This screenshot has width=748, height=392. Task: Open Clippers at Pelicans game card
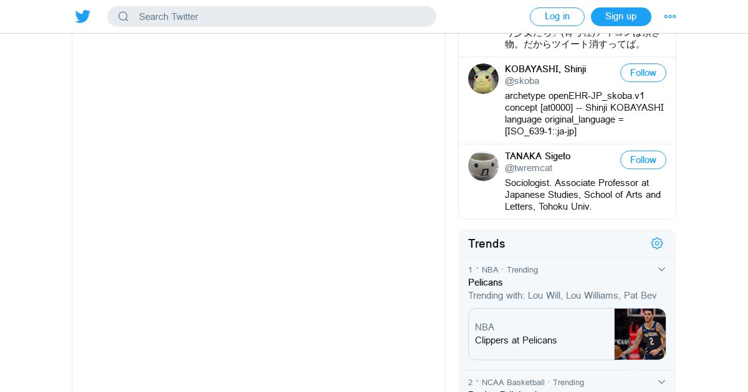pos(540,334)
